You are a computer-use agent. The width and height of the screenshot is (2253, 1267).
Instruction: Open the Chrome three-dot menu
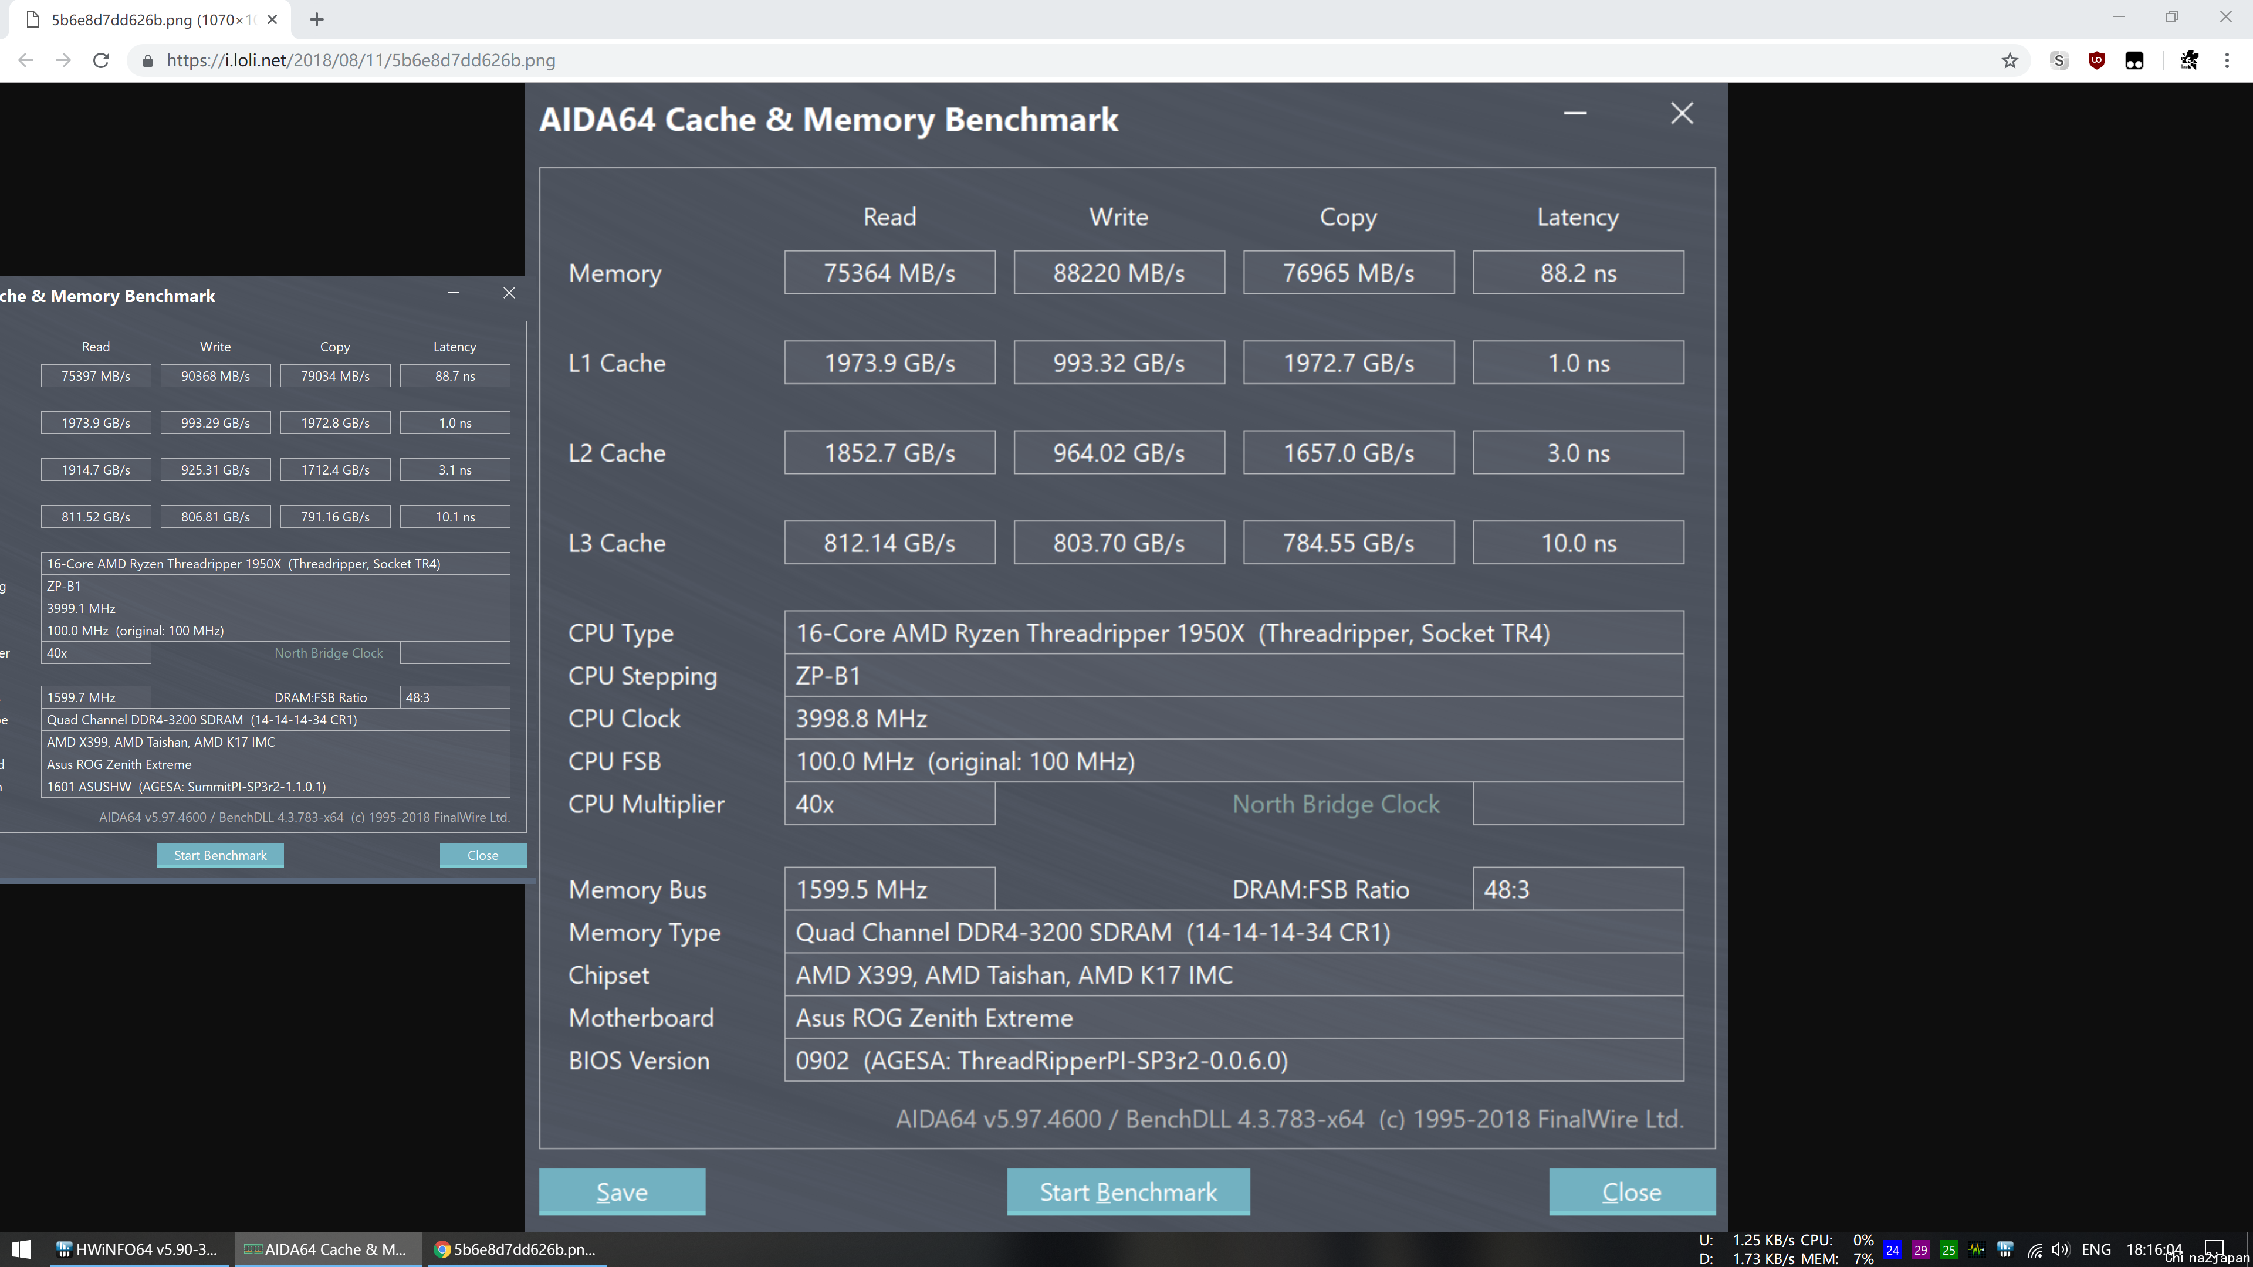[x=2227, y=60]
